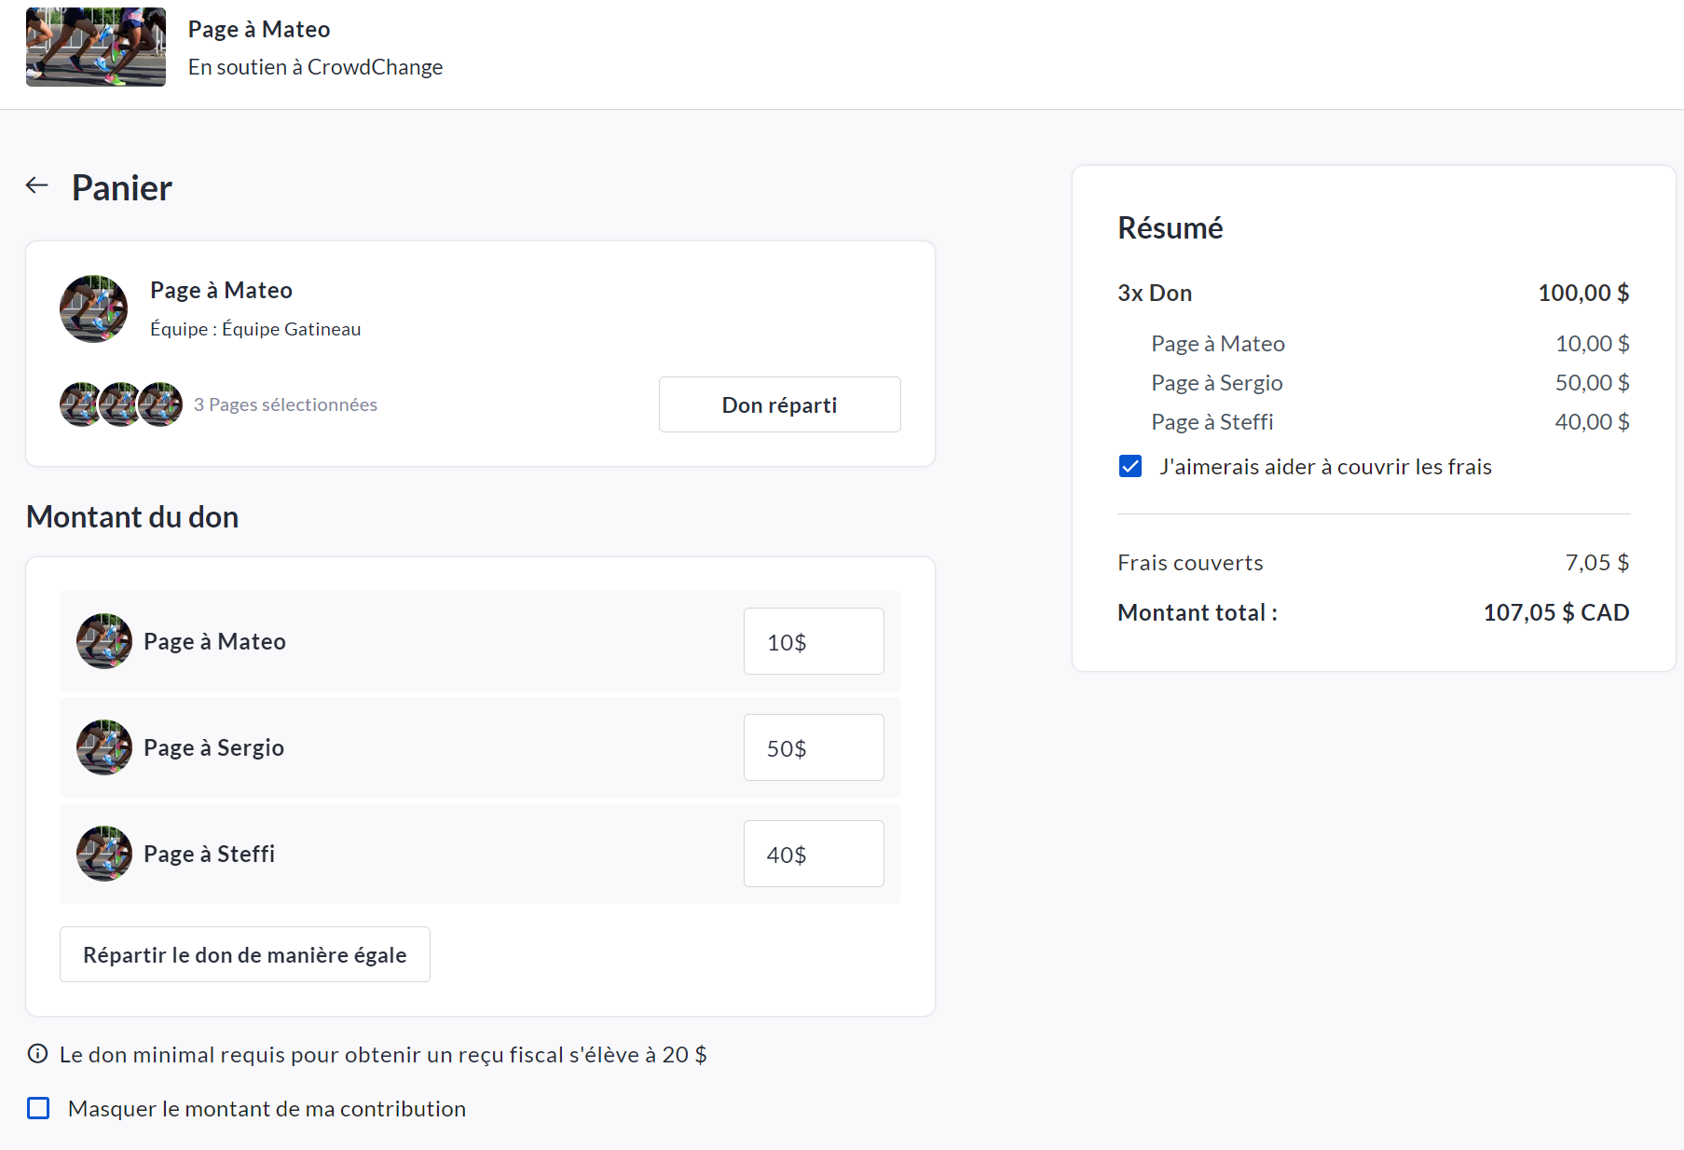Click the third avatar of the selected pages group
Image resolution: width=1684 pixels, height=1150 pixels.
coord(162,404)
